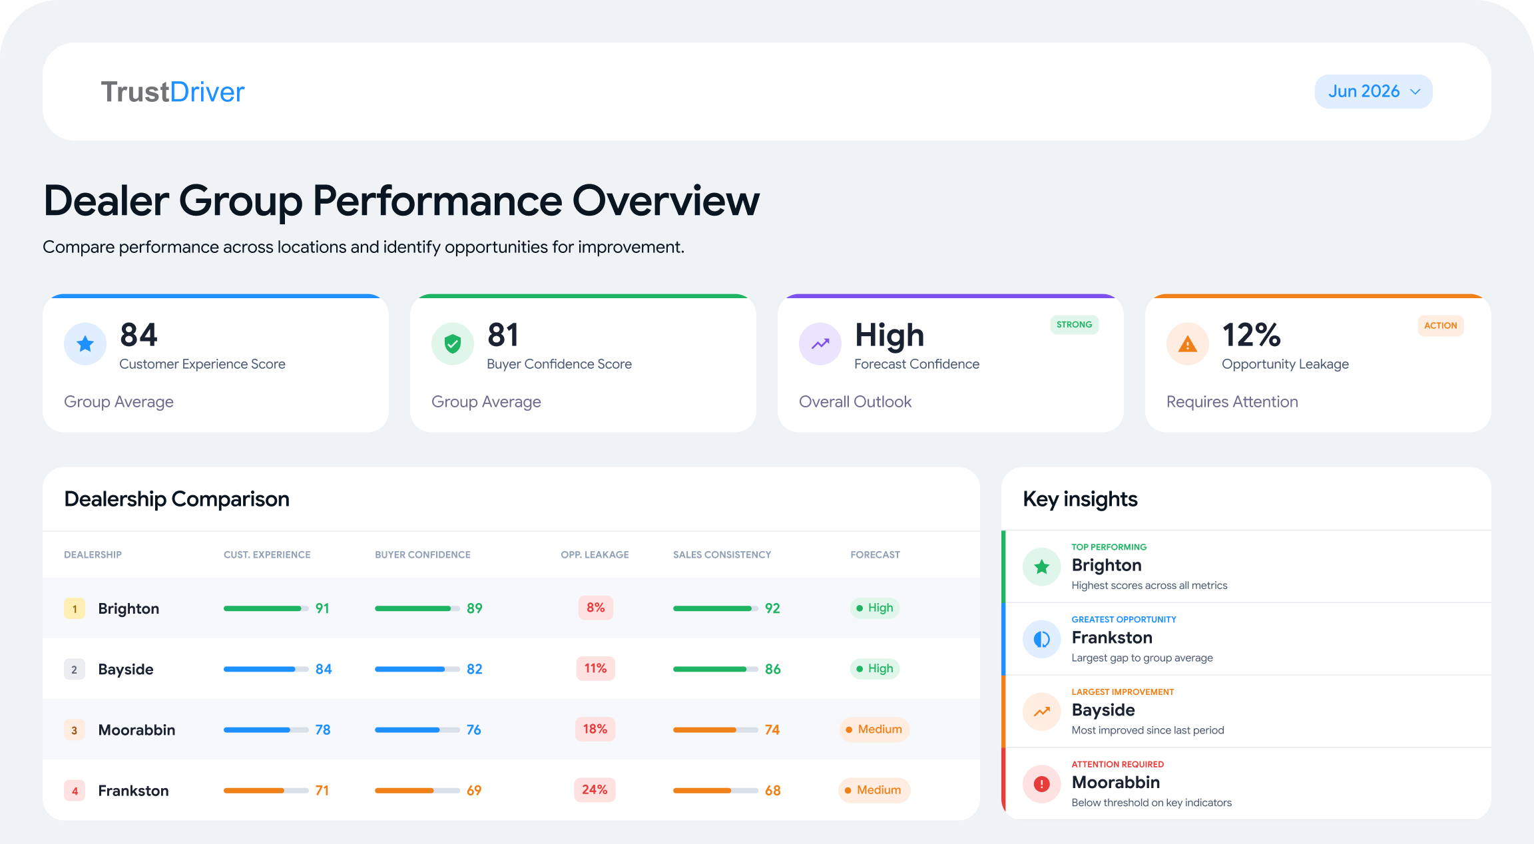Screen dimensions: 1534x844
Task: Sort by the OPP. LEAKAGE column header
Action: [x=595, y=554]
